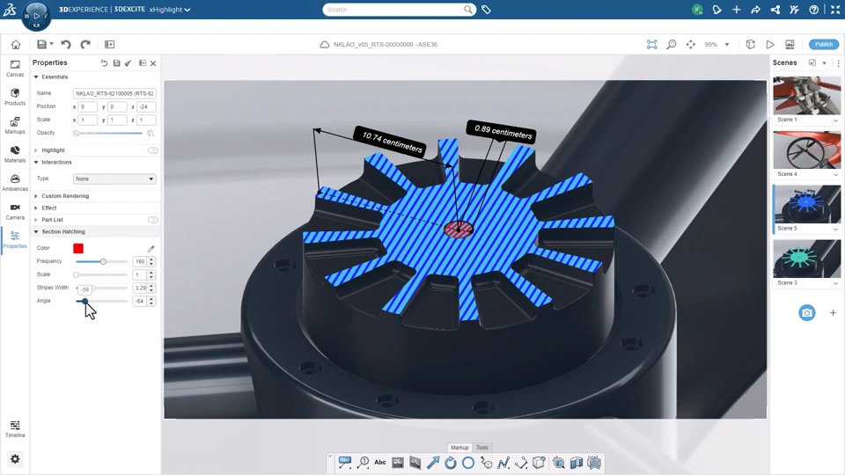The image size is (845, 475).
Task: Open the interaction Type dropdown
Action: 114,179
